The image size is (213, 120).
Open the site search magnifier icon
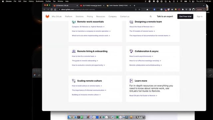[x=150, y=16]
